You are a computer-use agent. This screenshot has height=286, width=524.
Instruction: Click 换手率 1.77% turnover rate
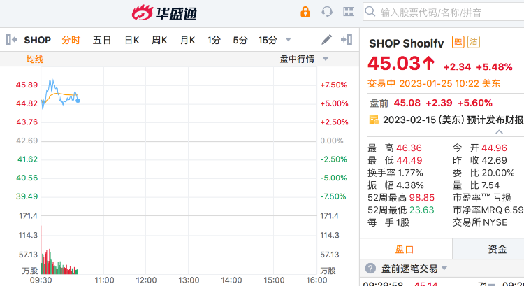[395, 173]
